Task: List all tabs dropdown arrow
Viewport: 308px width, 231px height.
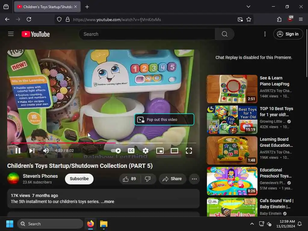Action: tap(248, 7)
